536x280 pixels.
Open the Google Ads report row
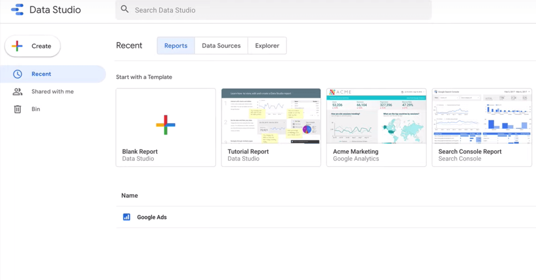(326, 217)
